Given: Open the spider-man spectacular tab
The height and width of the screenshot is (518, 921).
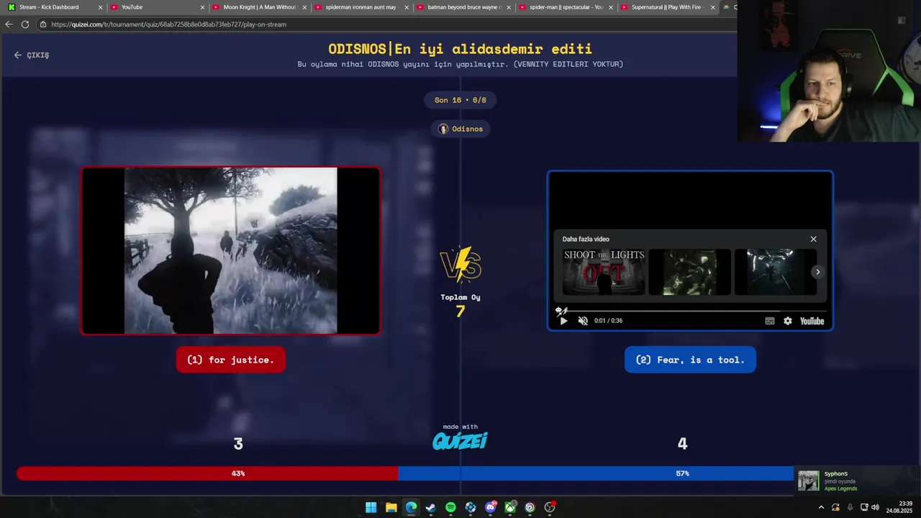Looking at the screenshot, I should point(566,7).
